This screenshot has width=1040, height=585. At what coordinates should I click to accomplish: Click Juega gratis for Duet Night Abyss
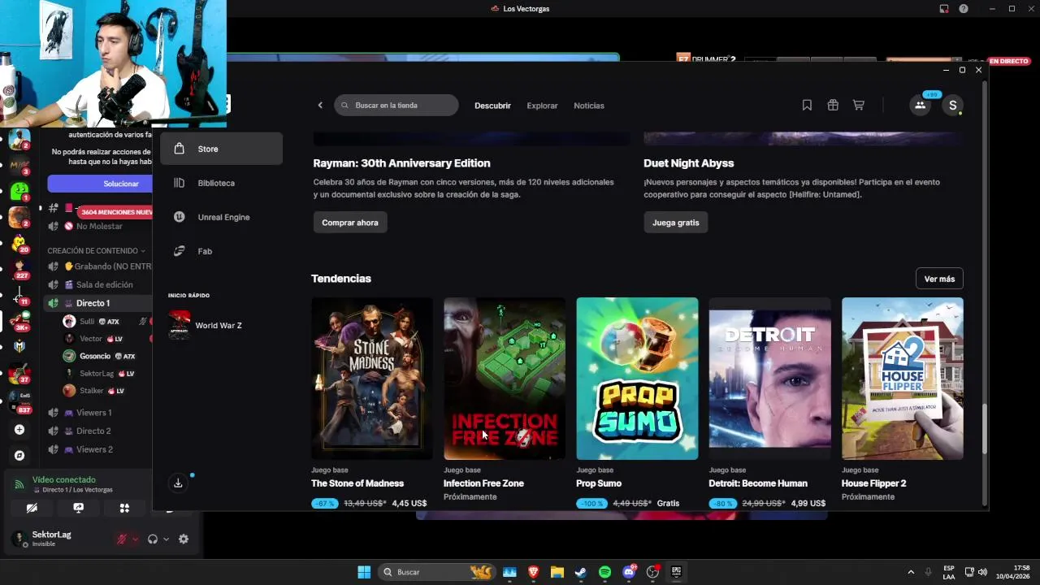(x=675, y=223)
